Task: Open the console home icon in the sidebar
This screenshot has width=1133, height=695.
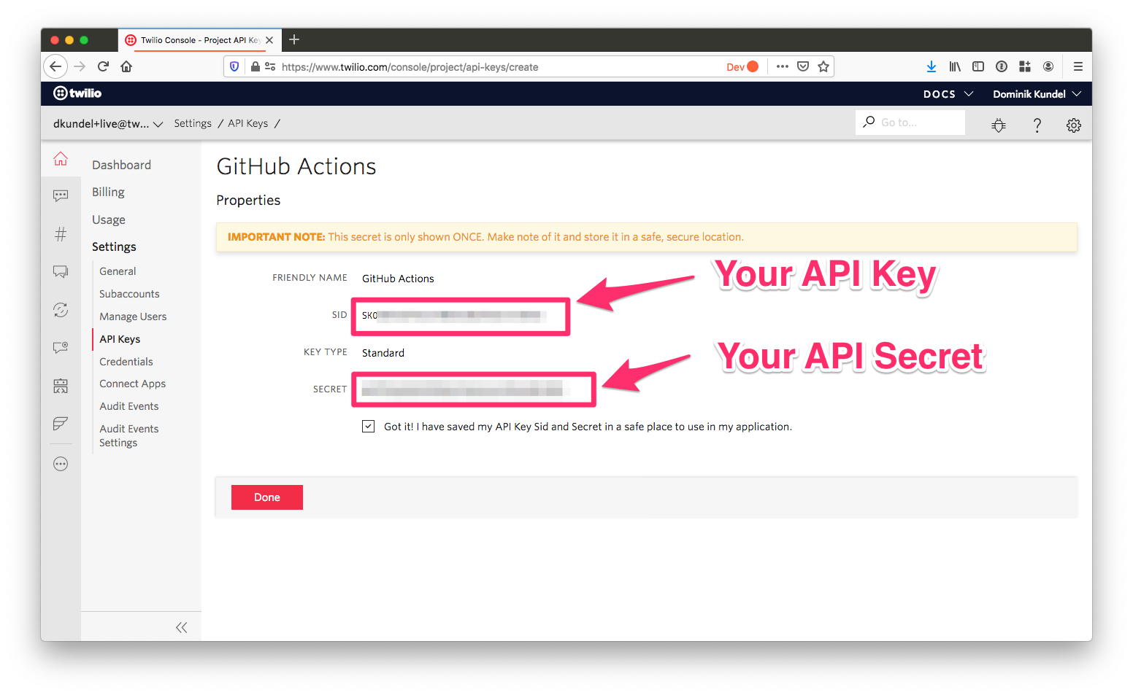Action: [61, 159]
